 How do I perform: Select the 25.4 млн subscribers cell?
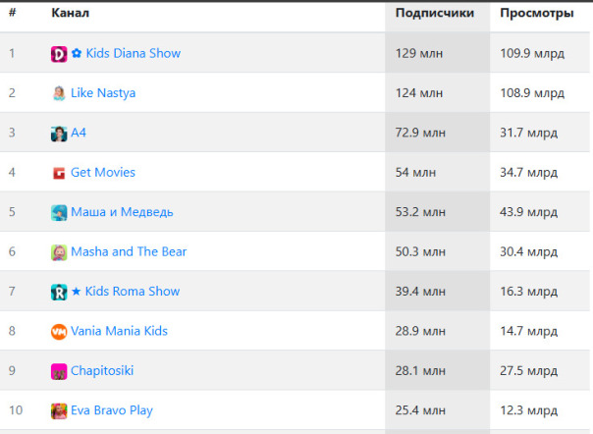point(438,410)
